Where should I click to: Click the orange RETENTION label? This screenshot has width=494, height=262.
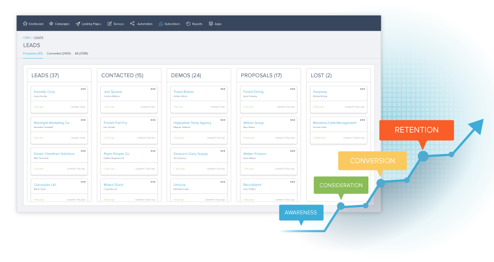(416, 130)
